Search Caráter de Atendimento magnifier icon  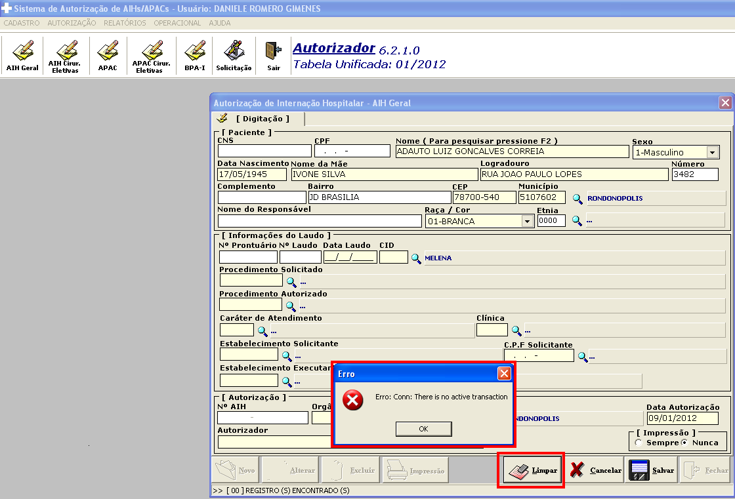pos(262,331)
